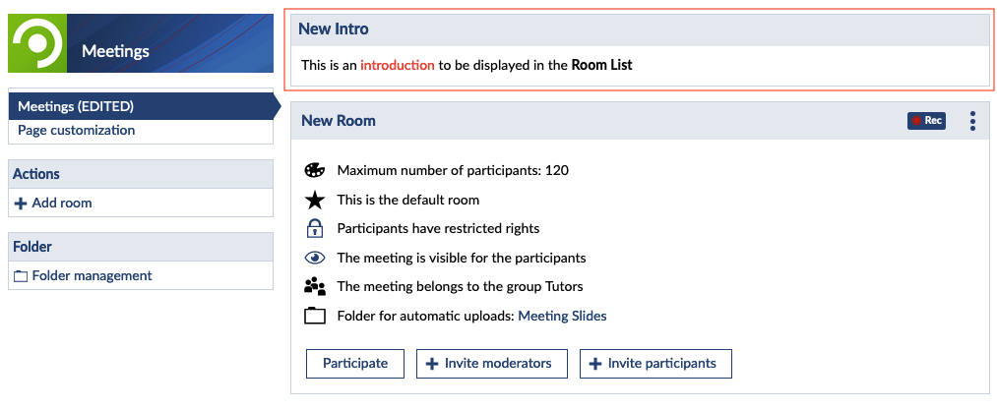
Task: Click the restricted rights lock icon
Action: coord(315,229)
